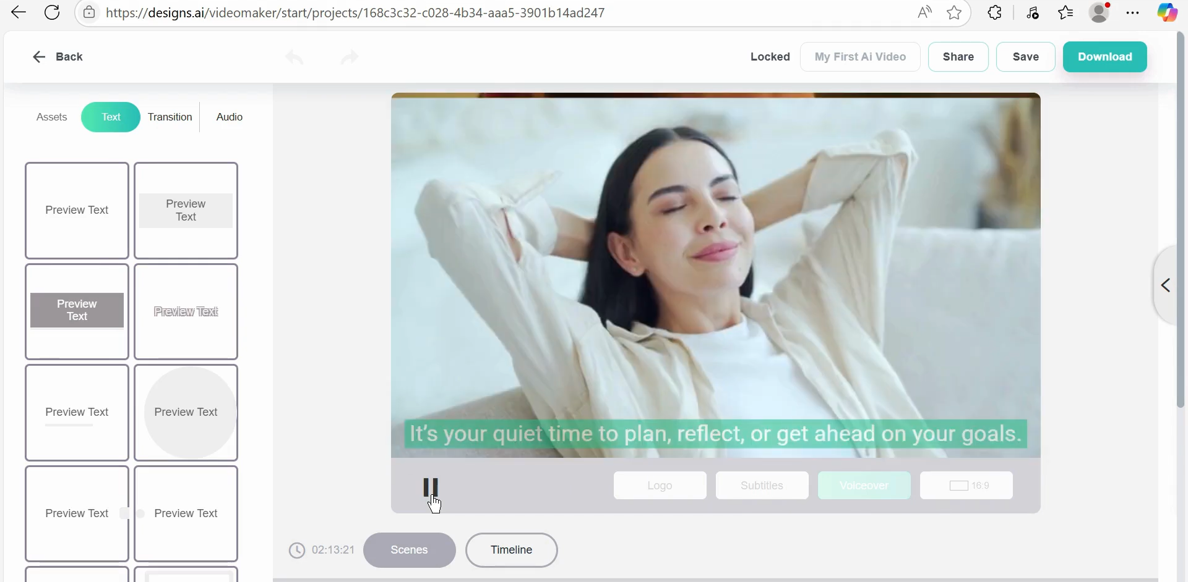Toggle the Voiceover overlay option
Screen dimensions: 1188x582
click(864, 485)
